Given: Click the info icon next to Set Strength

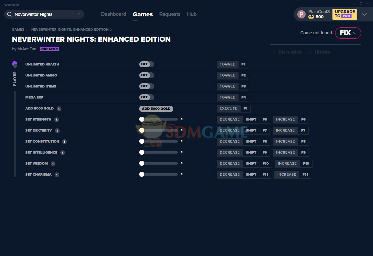Looking at the screenshot, I should click(57, 120).
